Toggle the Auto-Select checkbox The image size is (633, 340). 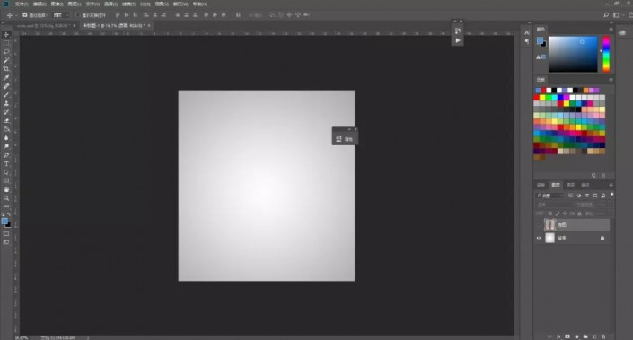(x=25, y=15)
